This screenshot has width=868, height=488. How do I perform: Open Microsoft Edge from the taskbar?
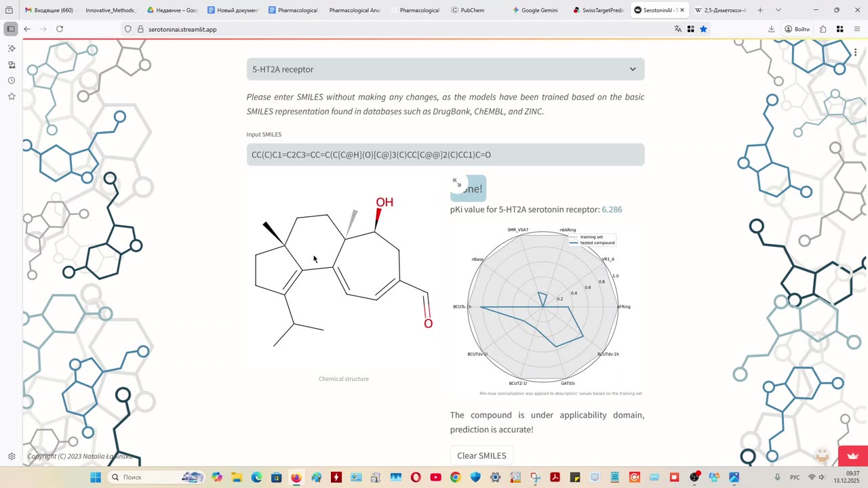[x=256, y=477]
